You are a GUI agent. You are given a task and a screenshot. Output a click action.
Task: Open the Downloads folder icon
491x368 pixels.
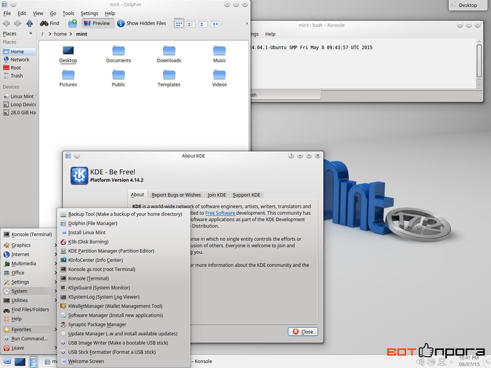[169, 54]
